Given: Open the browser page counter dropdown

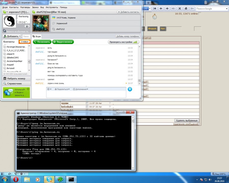Looking at the screenshot, I should (150, 9).
